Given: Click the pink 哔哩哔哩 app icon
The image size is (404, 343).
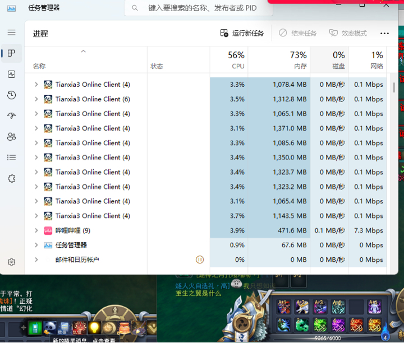Looking at the screenshot, I should (48, 230).
